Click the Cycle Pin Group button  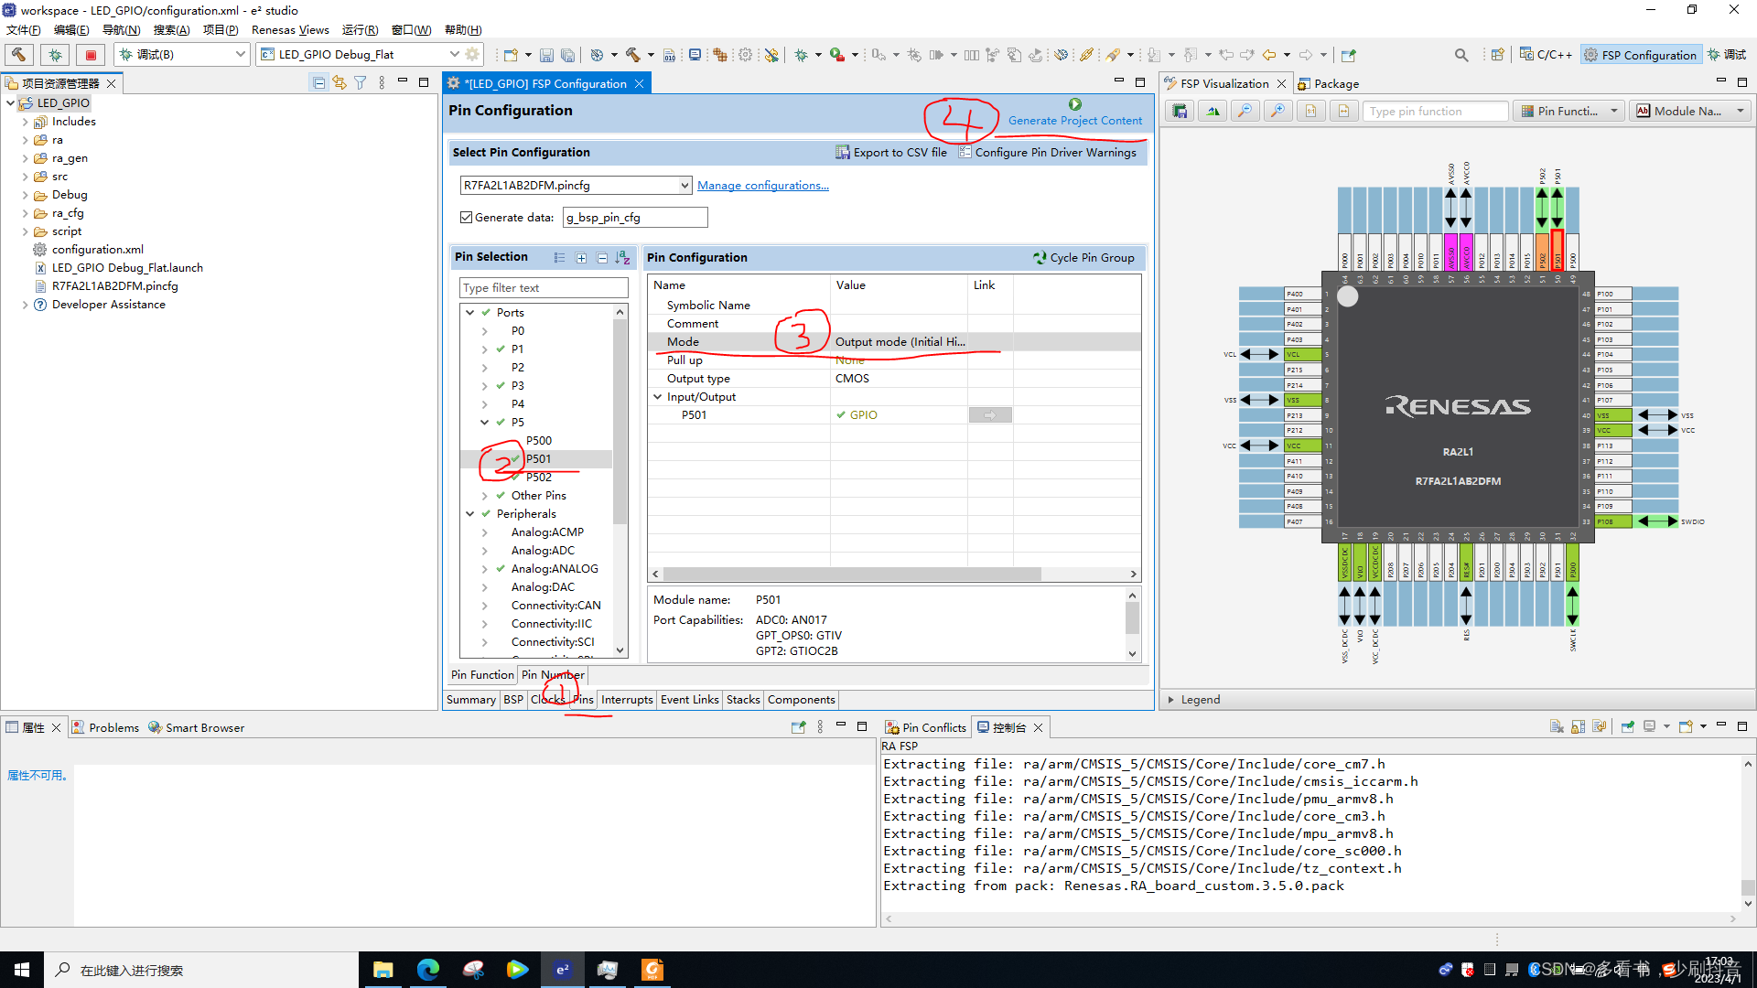click(1083, 258)
